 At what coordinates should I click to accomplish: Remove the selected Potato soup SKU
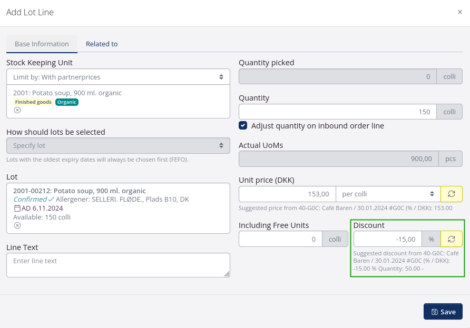point(17,110)
